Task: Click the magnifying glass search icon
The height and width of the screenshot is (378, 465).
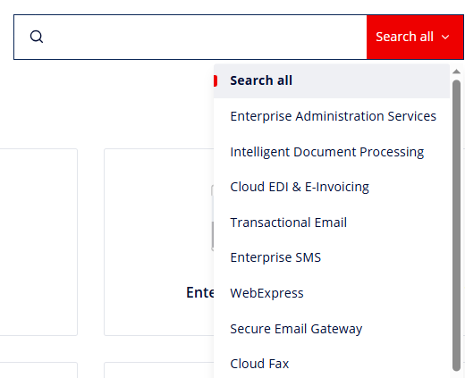Action: coord(37,37)
